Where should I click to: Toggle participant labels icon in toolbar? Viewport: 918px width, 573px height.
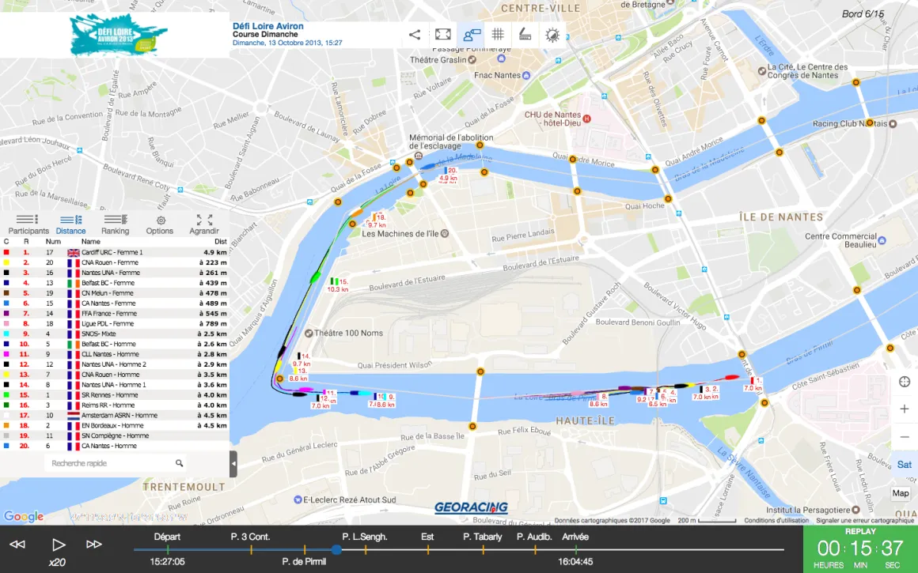pyautogui.click(x=472, y=35)
